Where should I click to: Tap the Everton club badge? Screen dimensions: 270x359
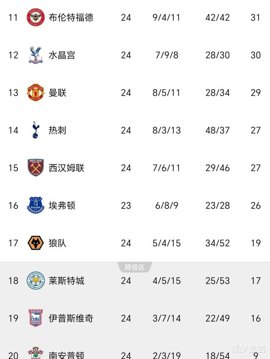[x=36, y=205]
